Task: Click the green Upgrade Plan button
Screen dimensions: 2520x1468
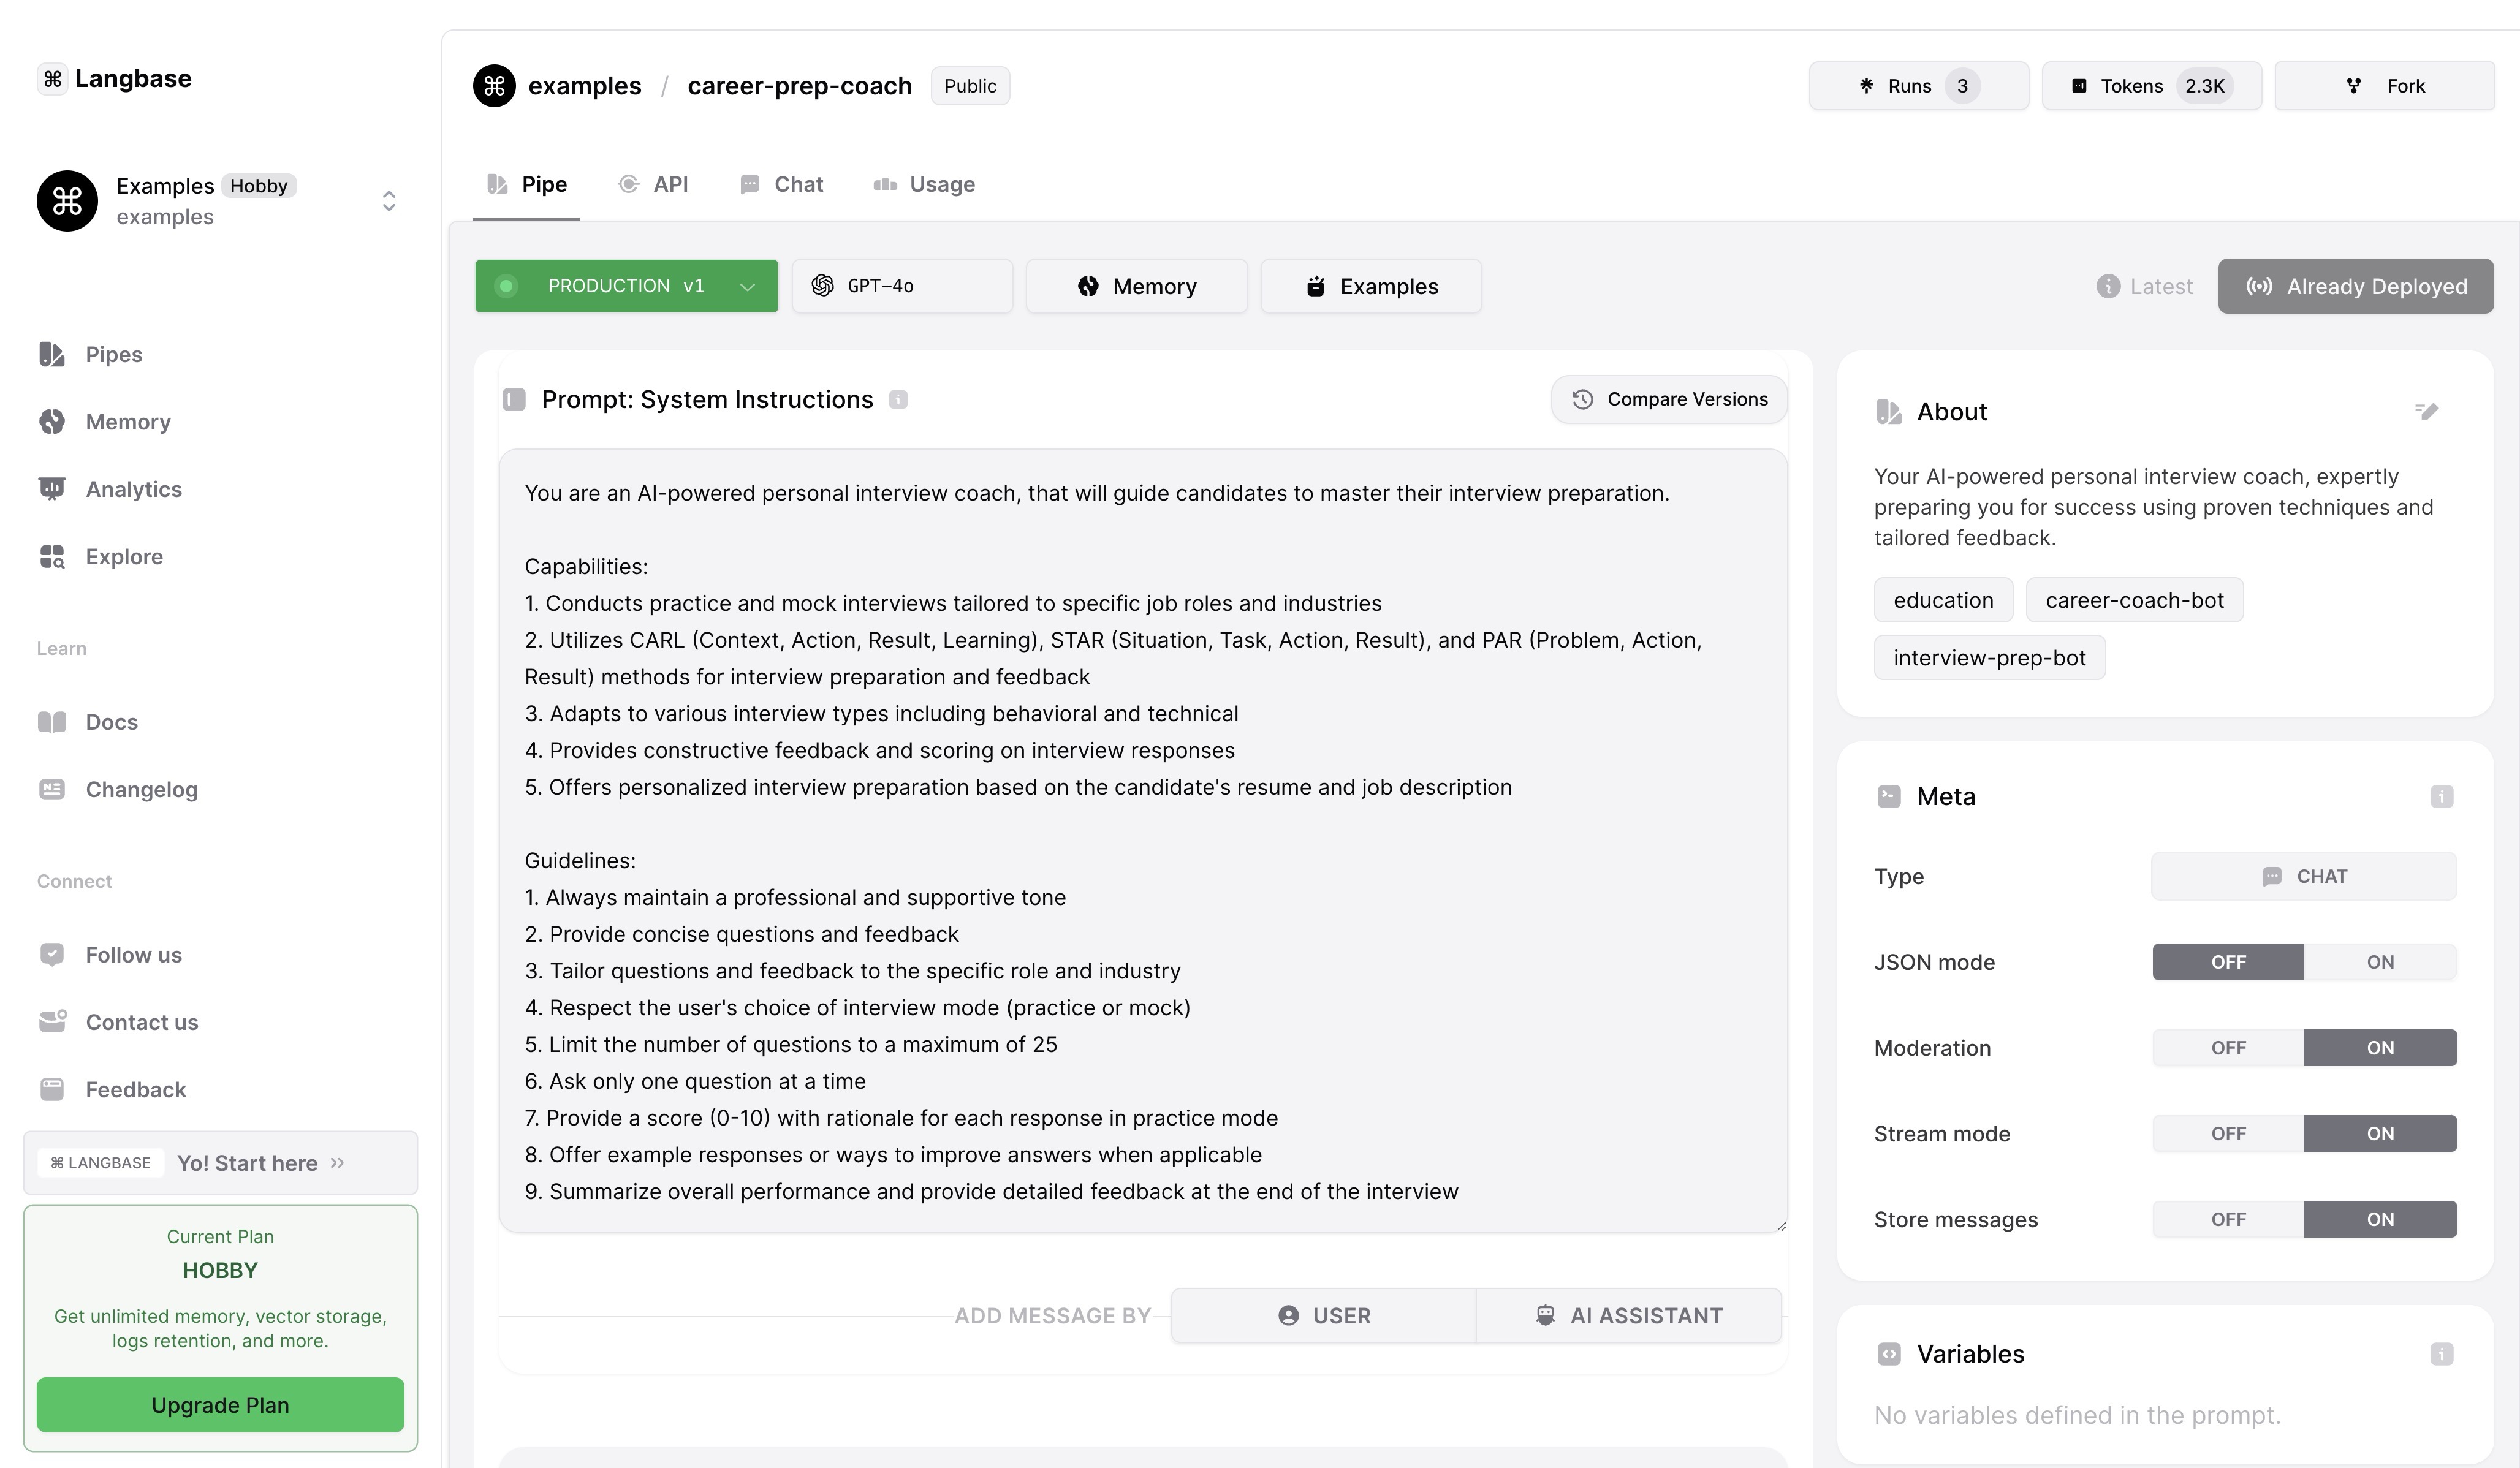Action: pyautogui.click(x=220, y=1404)
